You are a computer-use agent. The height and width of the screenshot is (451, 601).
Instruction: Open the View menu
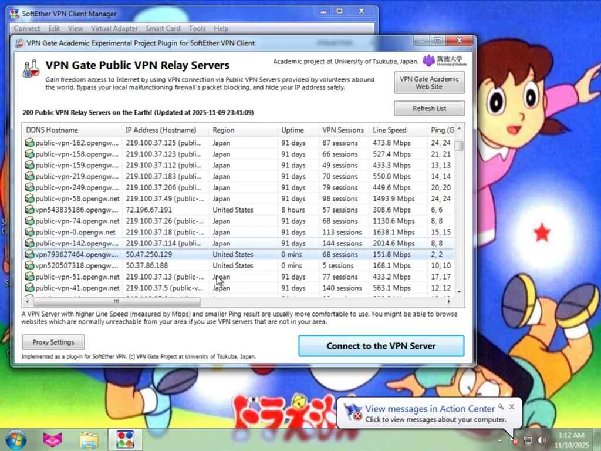[x=76, y=28]
